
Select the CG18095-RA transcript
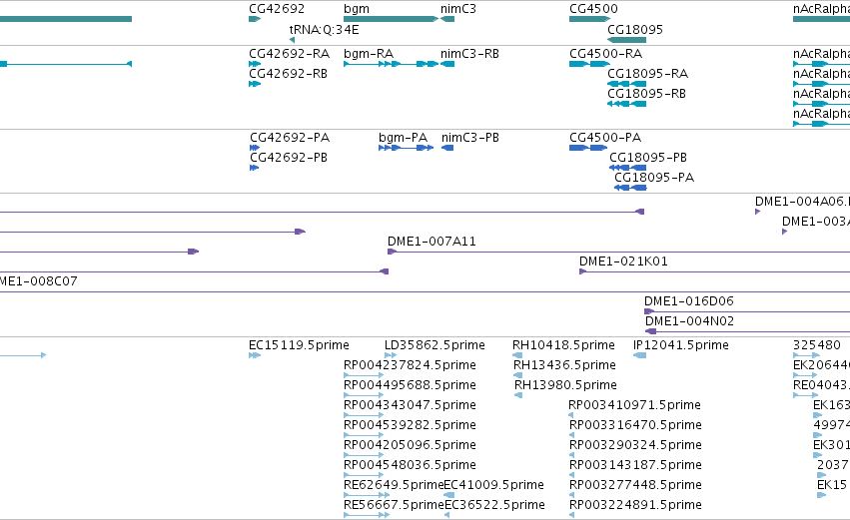pyautogui.click(x=626, y=84)
